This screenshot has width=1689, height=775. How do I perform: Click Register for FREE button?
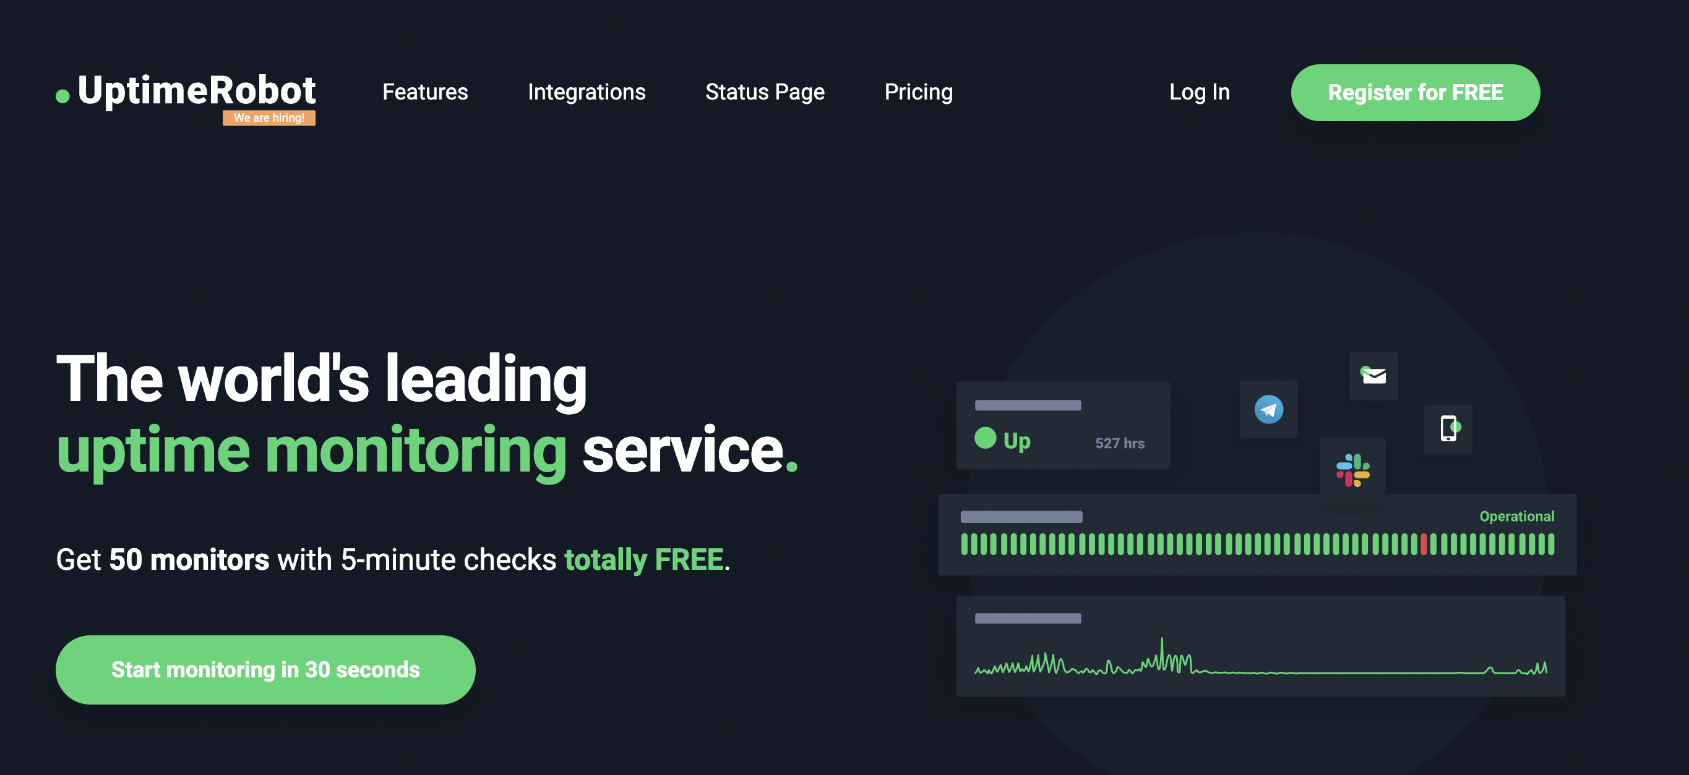coord(1414,91)
